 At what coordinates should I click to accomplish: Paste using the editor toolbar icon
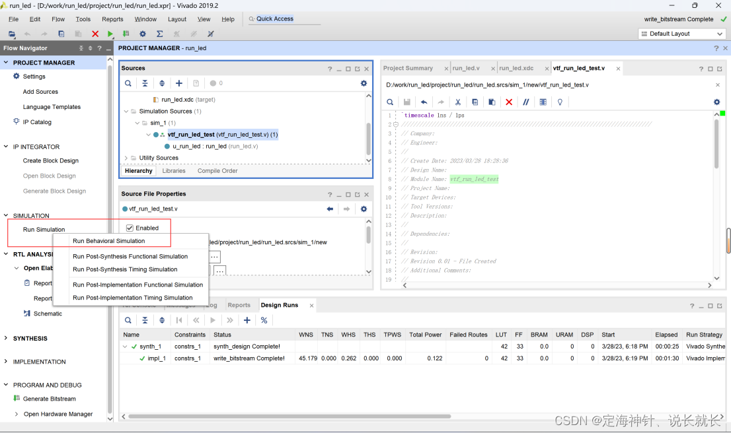pos(491,102)
